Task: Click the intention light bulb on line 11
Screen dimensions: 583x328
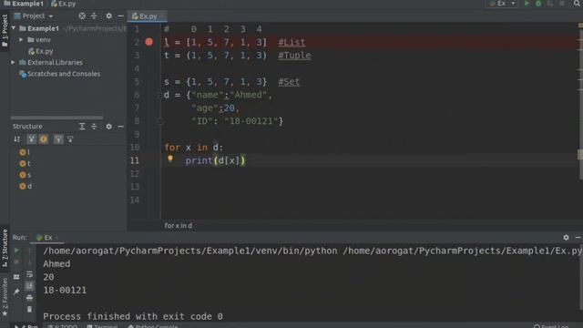Action: tap(170, 159)
